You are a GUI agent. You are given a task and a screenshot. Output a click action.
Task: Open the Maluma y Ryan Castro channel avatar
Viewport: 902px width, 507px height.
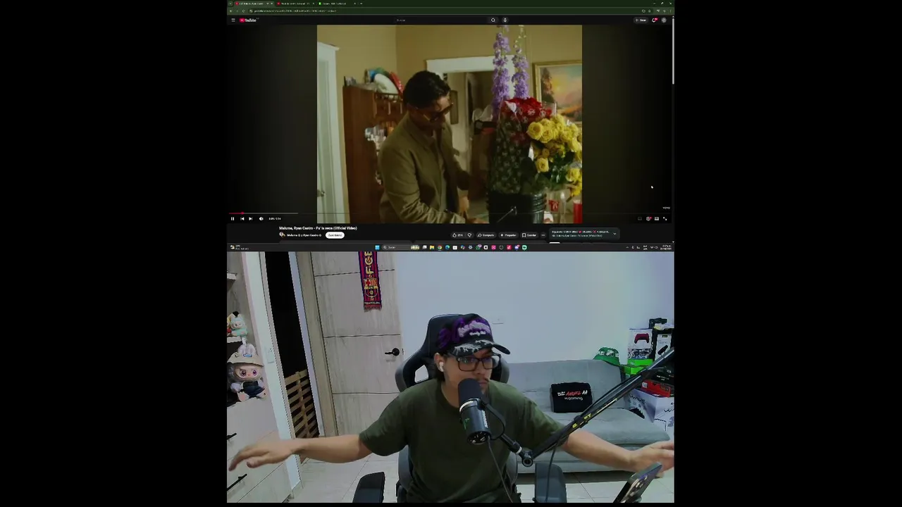click(282, 234)
